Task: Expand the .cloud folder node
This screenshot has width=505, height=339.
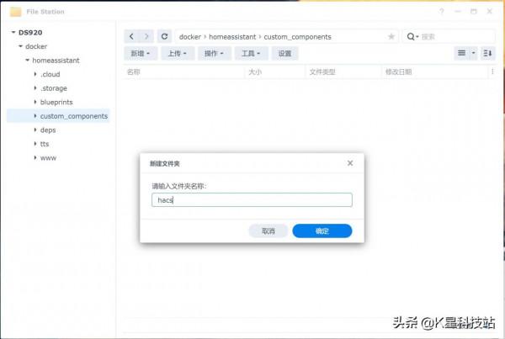Action: click(35, 74)
